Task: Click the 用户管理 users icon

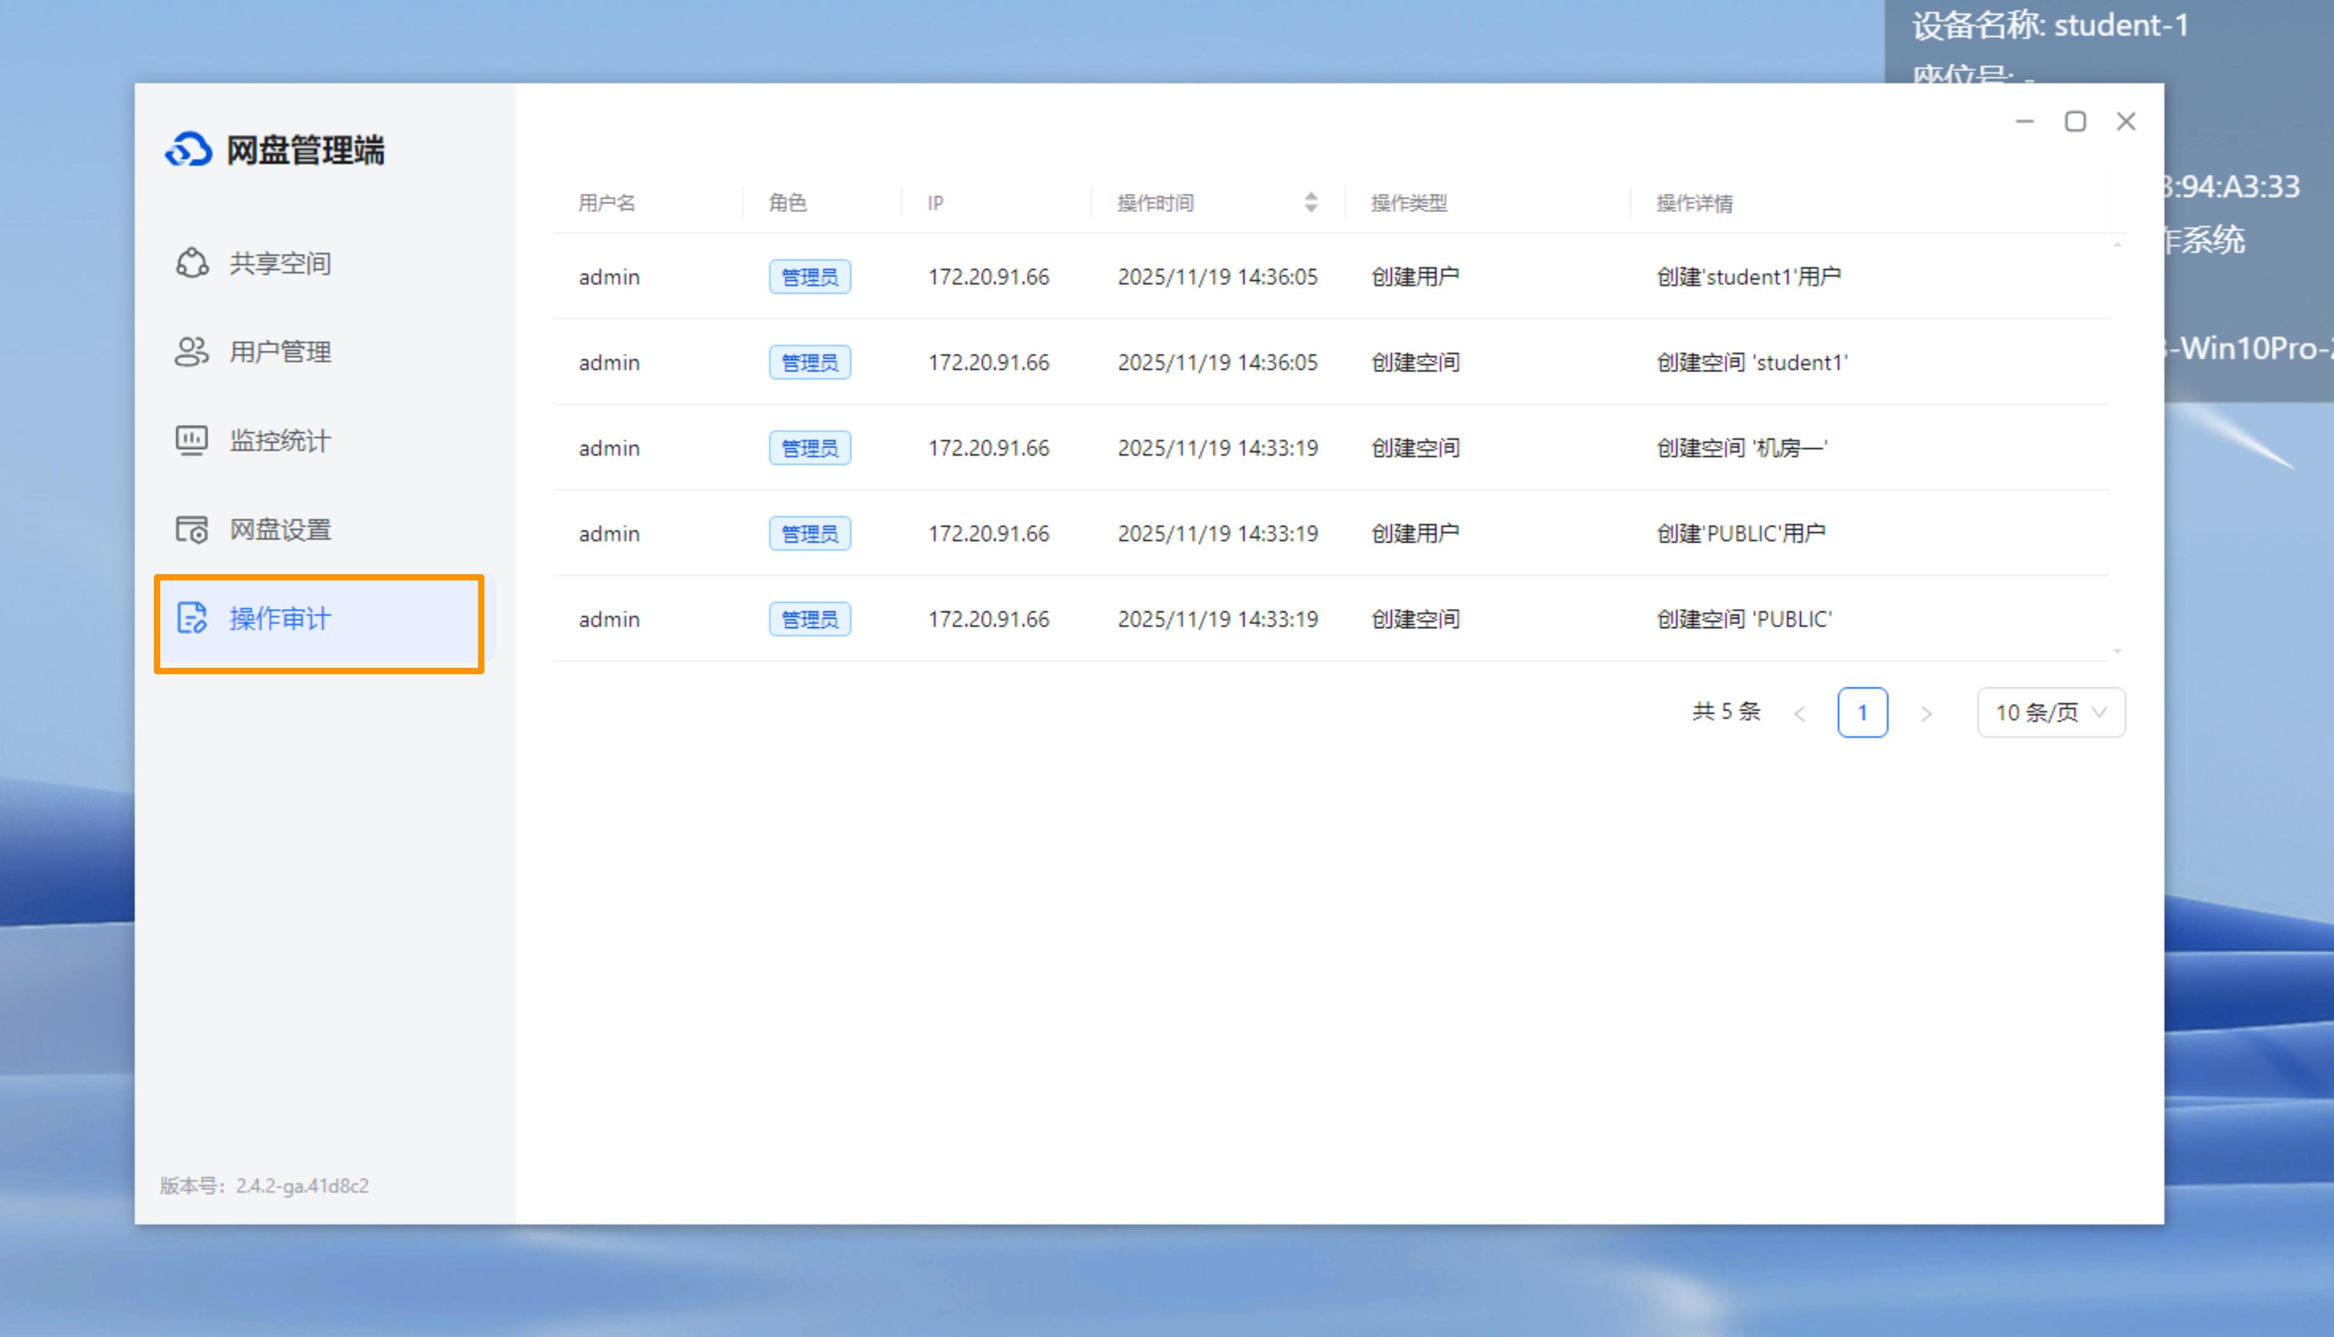Action: 192,352
